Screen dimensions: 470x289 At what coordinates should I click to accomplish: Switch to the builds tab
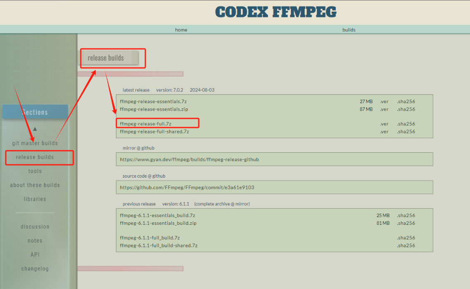point(349,29)
